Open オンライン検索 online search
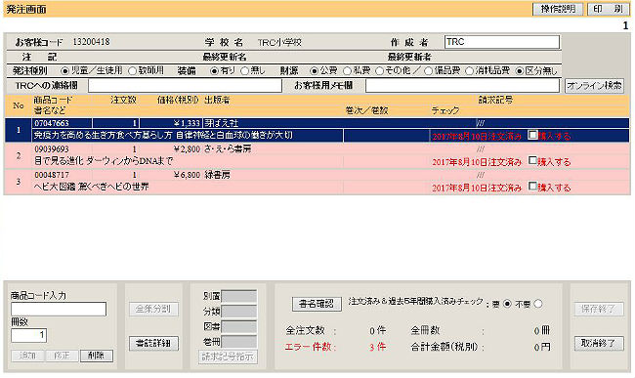Viewport: 635px width, 378px height. pyautogui.click(x=594, y=86)
